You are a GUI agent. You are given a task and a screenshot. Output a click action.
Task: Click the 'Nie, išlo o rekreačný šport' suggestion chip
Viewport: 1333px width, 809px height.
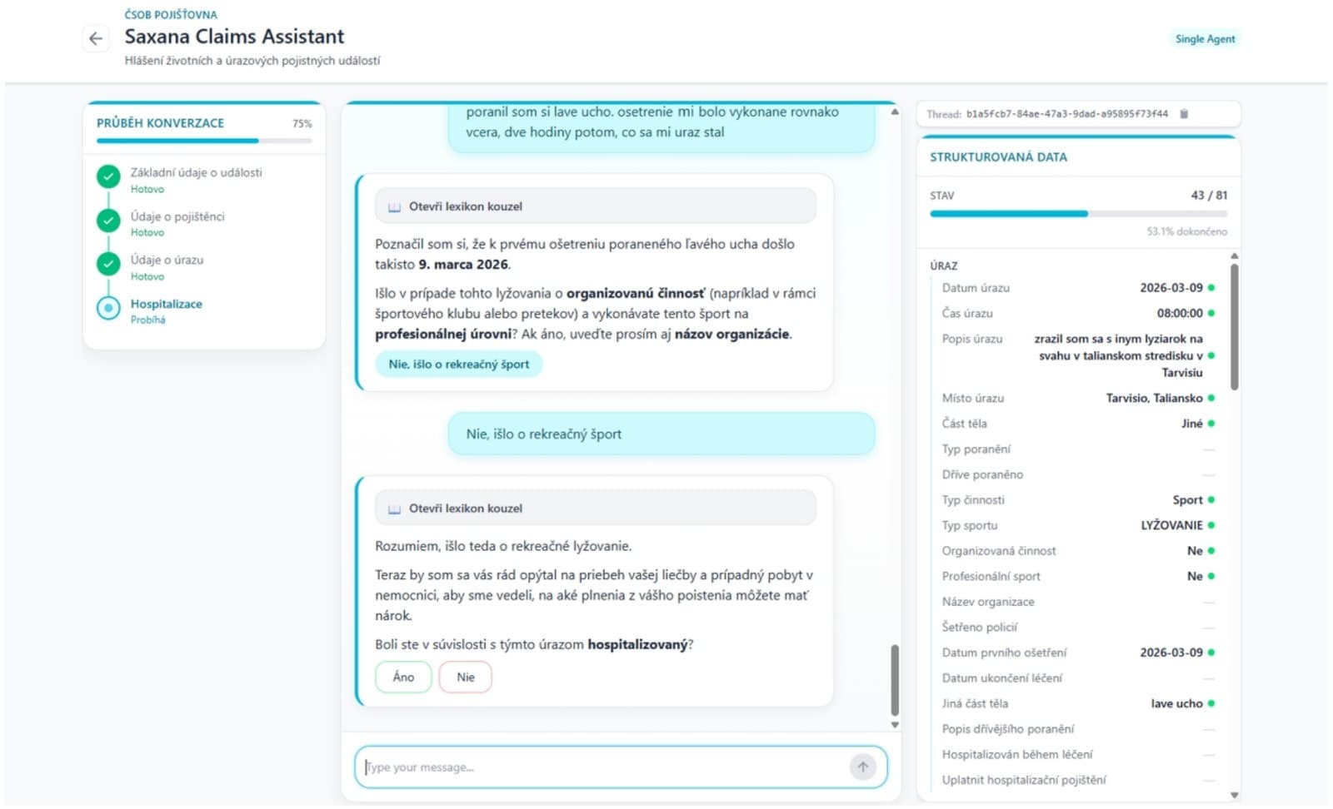[459, 364]
